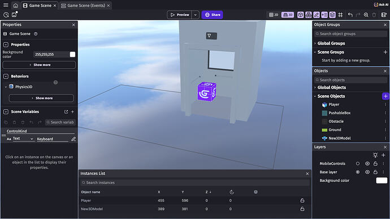Screen dimensions: 390x219
Task: Toggle visibility of Base layer
Action: click(x=367, y=172)
